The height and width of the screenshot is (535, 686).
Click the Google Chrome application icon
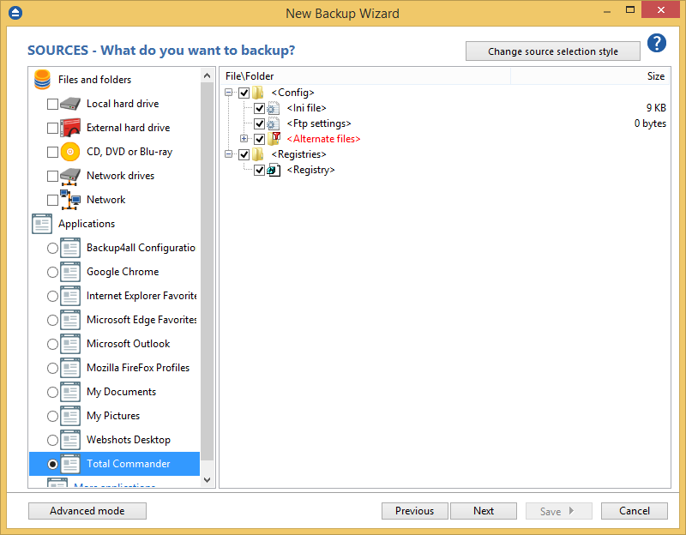pyautogui.click(x=70, y=272)
